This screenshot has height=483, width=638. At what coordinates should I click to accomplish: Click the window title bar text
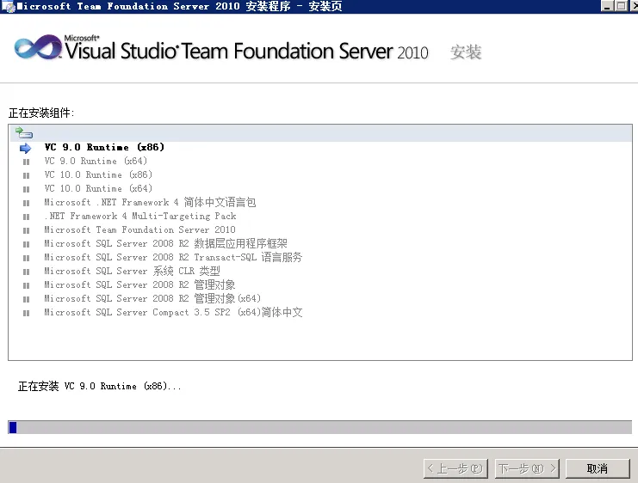pyautogui.click(x=179, y=6)
